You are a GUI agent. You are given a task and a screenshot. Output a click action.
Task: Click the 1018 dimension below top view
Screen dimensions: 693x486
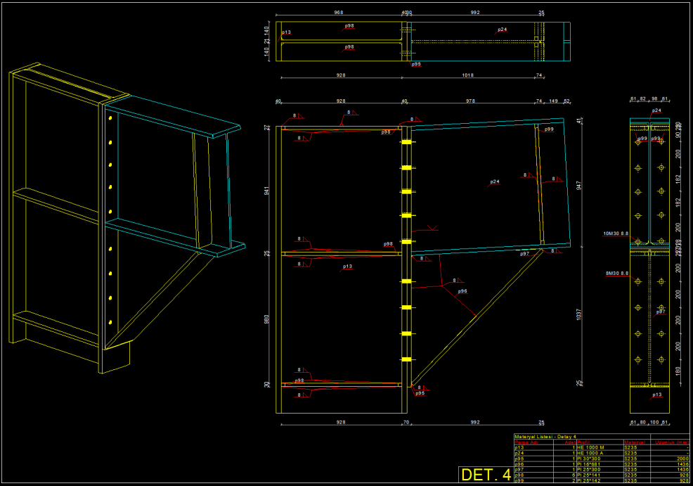click(x=469, y=74)
